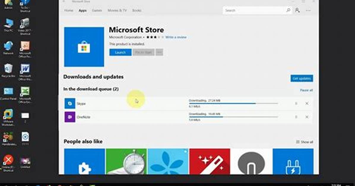Select the Microsoft Office Word desktop icon
Image resolution: width=355 pixels, height=186 pixels.
(25, 72)
